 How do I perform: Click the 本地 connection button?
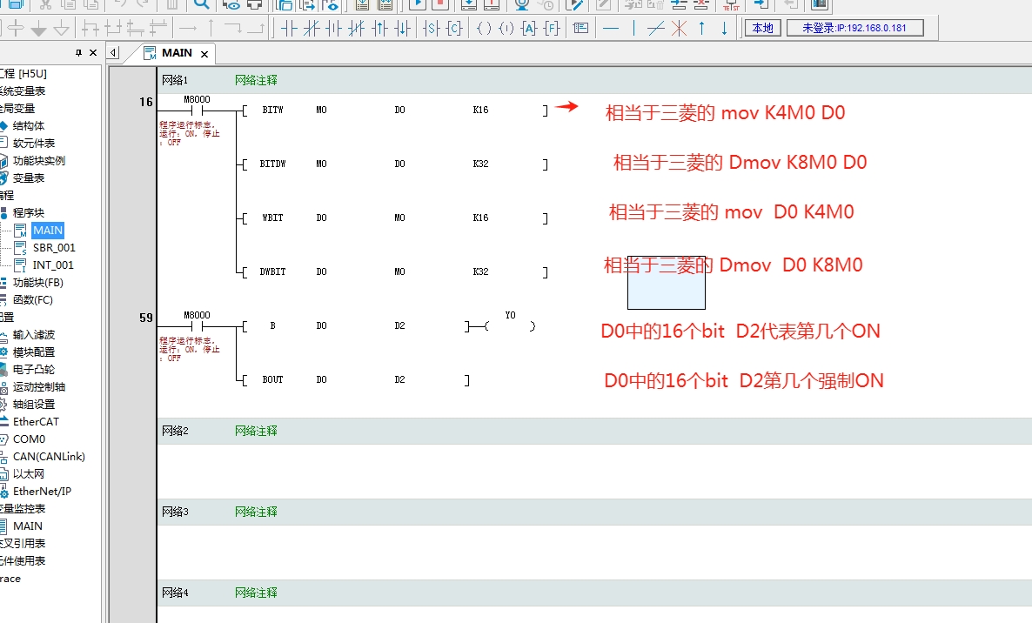point(762,28)
